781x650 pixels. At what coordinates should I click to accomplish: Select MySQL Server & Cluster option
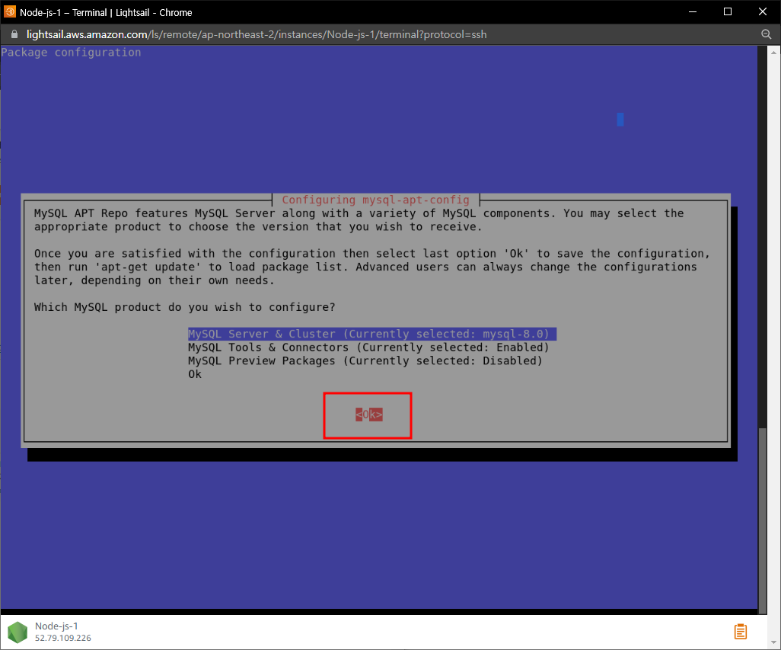(371, 334)
